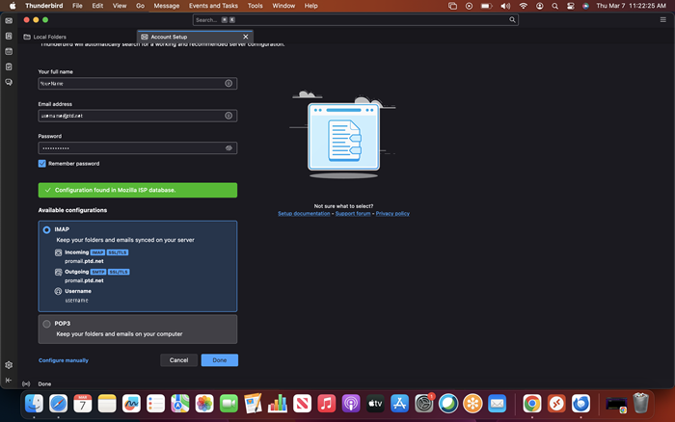The width and height of the screenshot is (675, 422).
Task: Show the password with the eye icon
Action: point(229,148)
